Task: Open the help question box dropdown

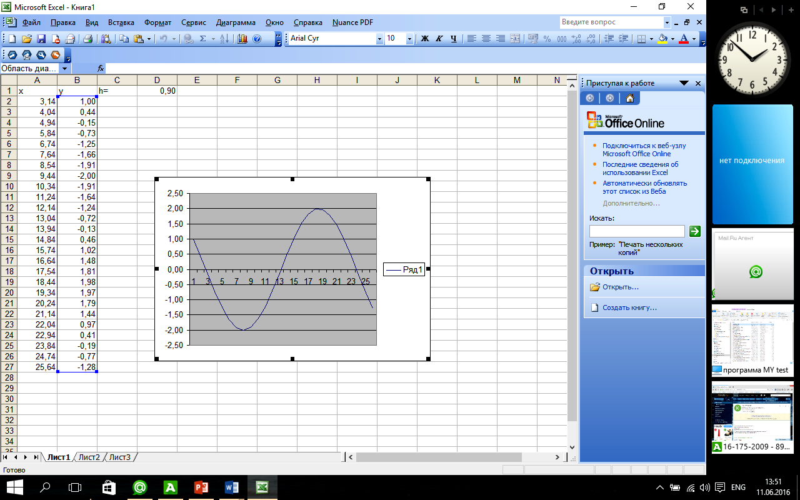Action: (666, 22)
